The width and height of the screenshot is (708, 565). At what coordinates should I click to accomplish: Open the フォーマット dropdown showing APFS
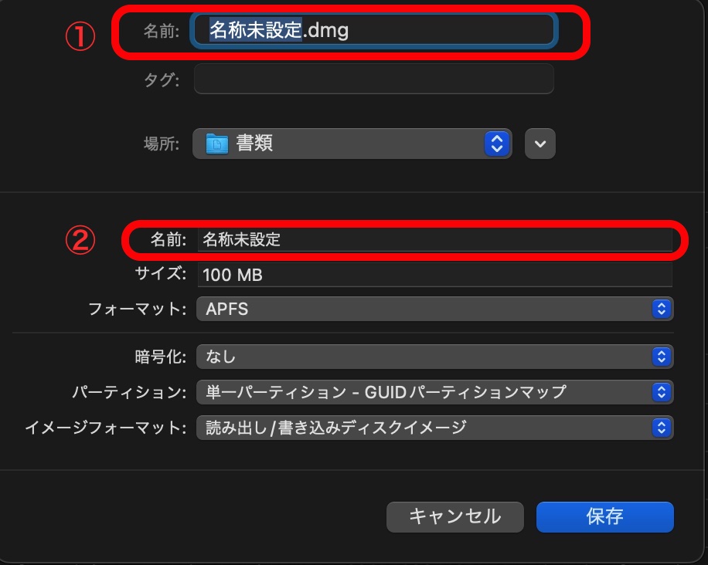pos(435,309)
